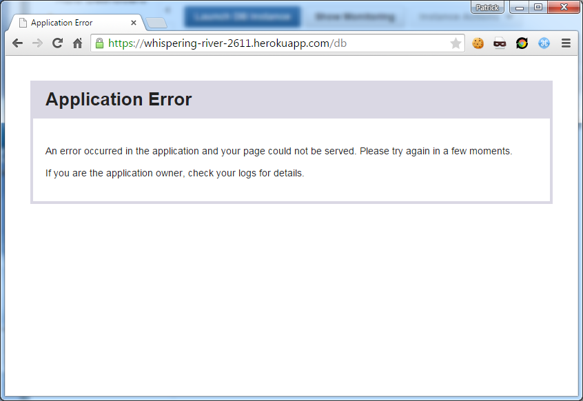Close the Chrome window
Image resolution: width=583 pixels, height=401 pixels.
coord(564,7)
